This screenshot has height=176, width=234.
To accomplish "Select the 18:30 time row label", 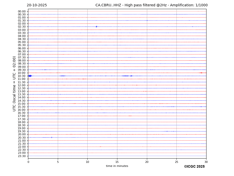I will click(22, 125).
